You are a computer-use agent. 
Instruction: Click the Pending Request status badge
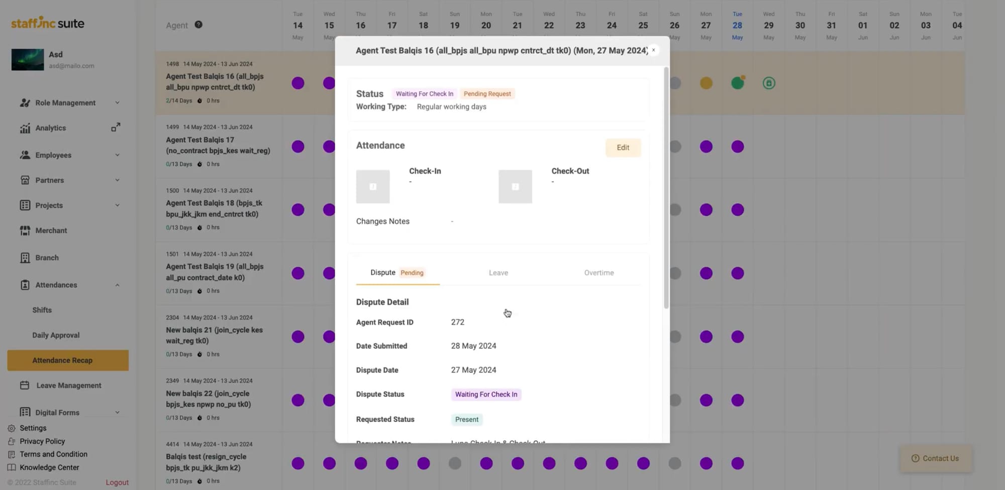(x=487, y=94)
